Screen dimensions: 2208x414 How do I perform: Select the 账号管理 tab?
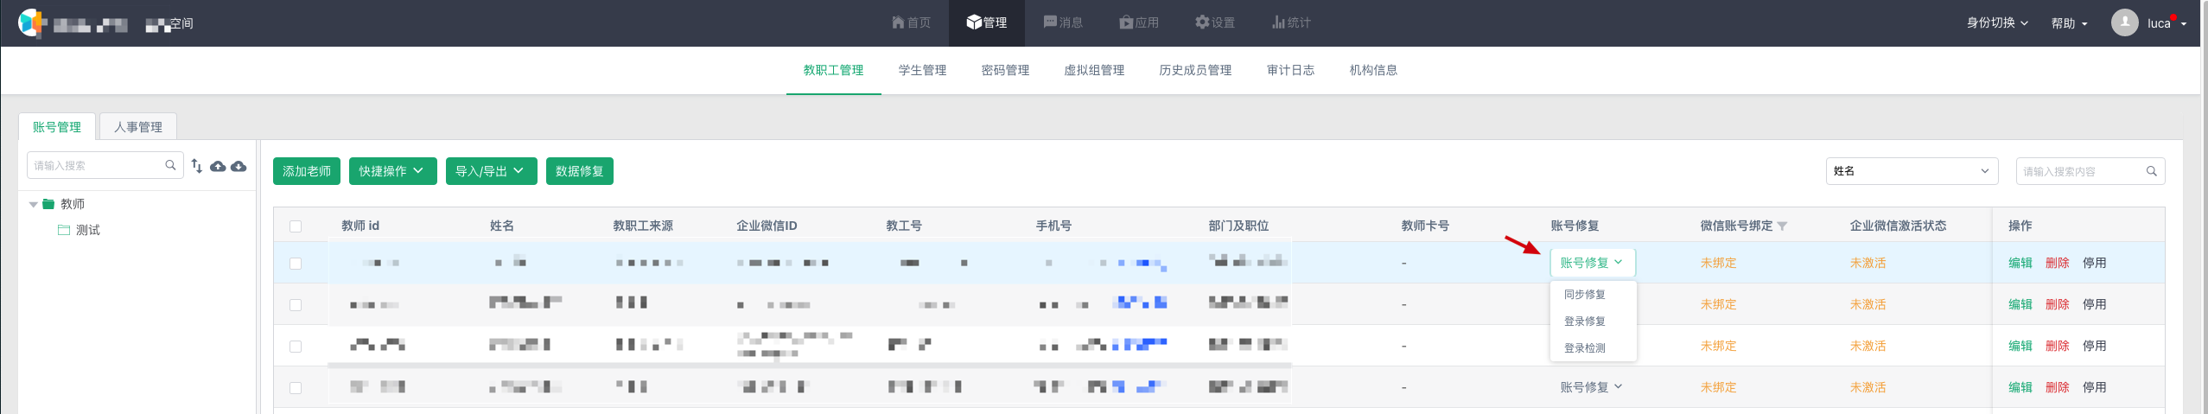(57, 127)
